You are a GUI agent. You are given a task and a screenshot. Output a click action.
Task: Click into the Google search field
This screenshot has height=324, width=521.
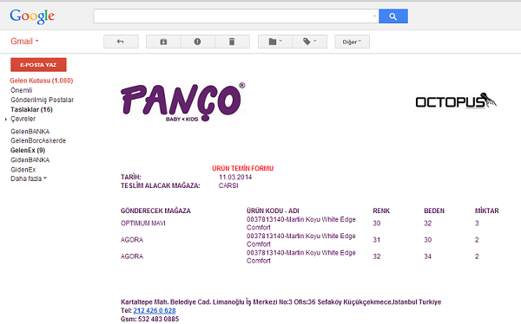pos(233,16)
